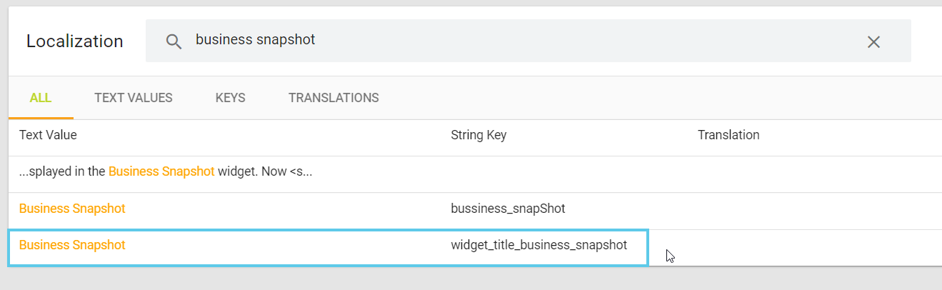
Task: Click the Translation column header
Action: tap(728, 135)
